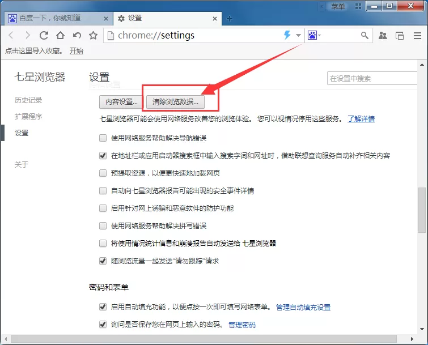
Task: Click the magnifier search icon
Action: click(x=365, y=35)
